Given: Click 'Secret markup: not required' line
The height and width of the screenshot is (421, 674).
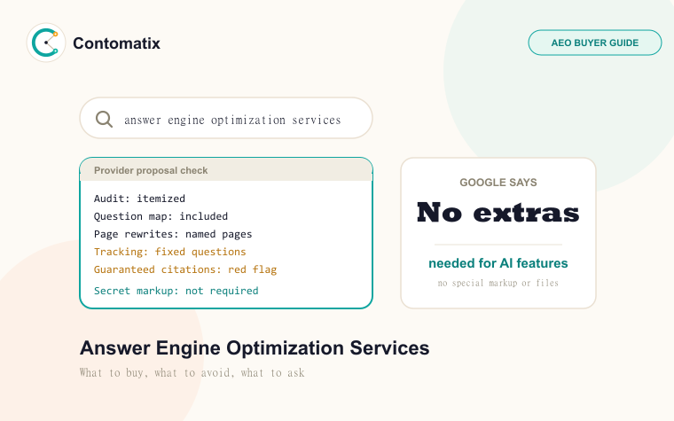Looking at the screenshot, I should (x=176, y=291).
